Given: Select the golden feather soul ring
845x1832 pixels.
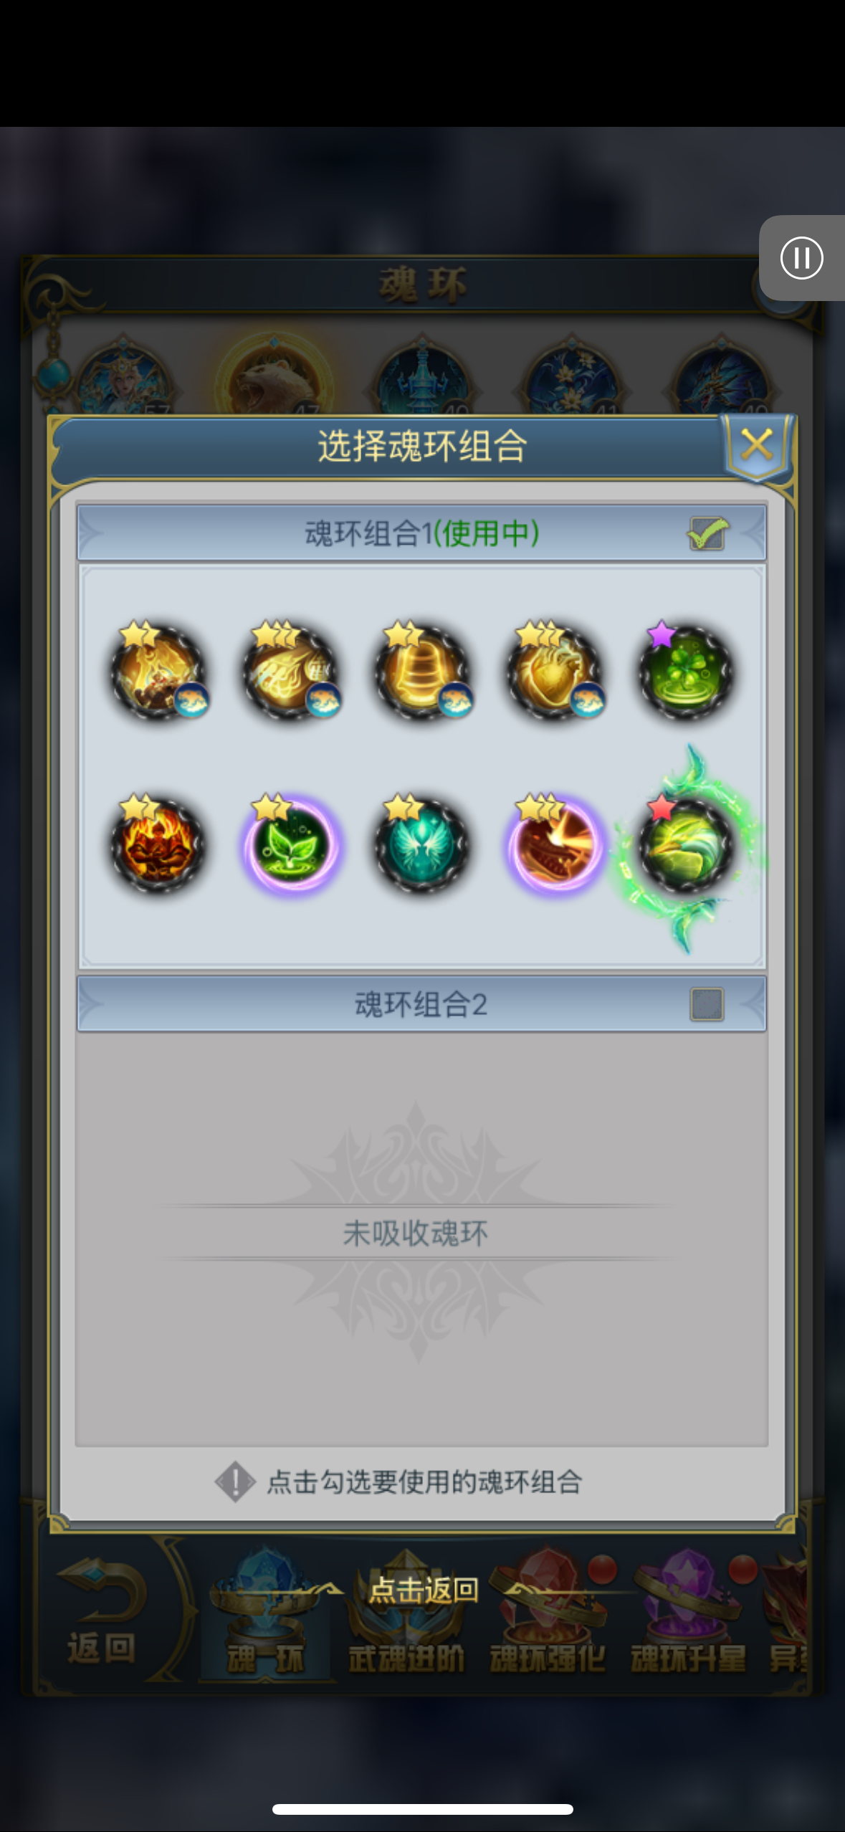Looking at the screenshot, I should pos(290,672).
